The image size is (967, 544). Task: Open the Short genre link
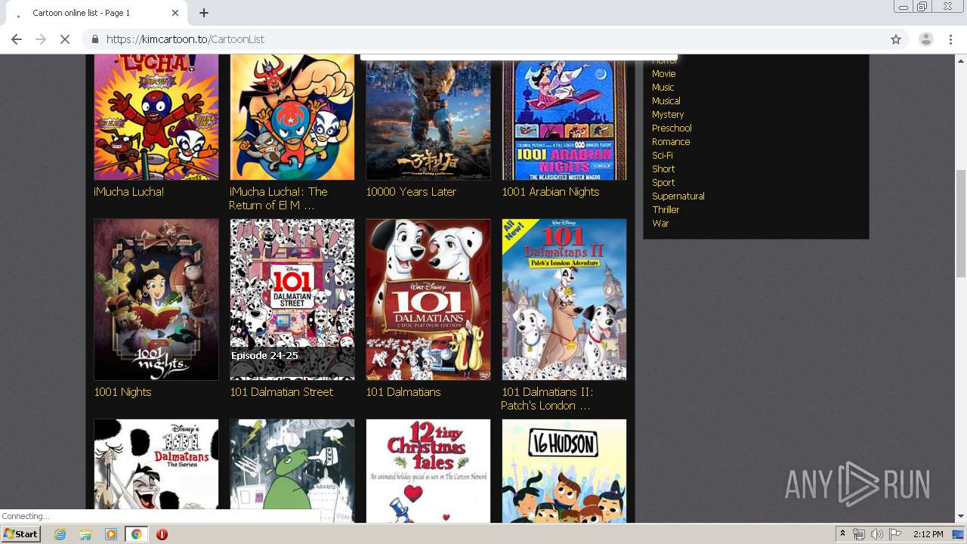click(x=663, y=168)
